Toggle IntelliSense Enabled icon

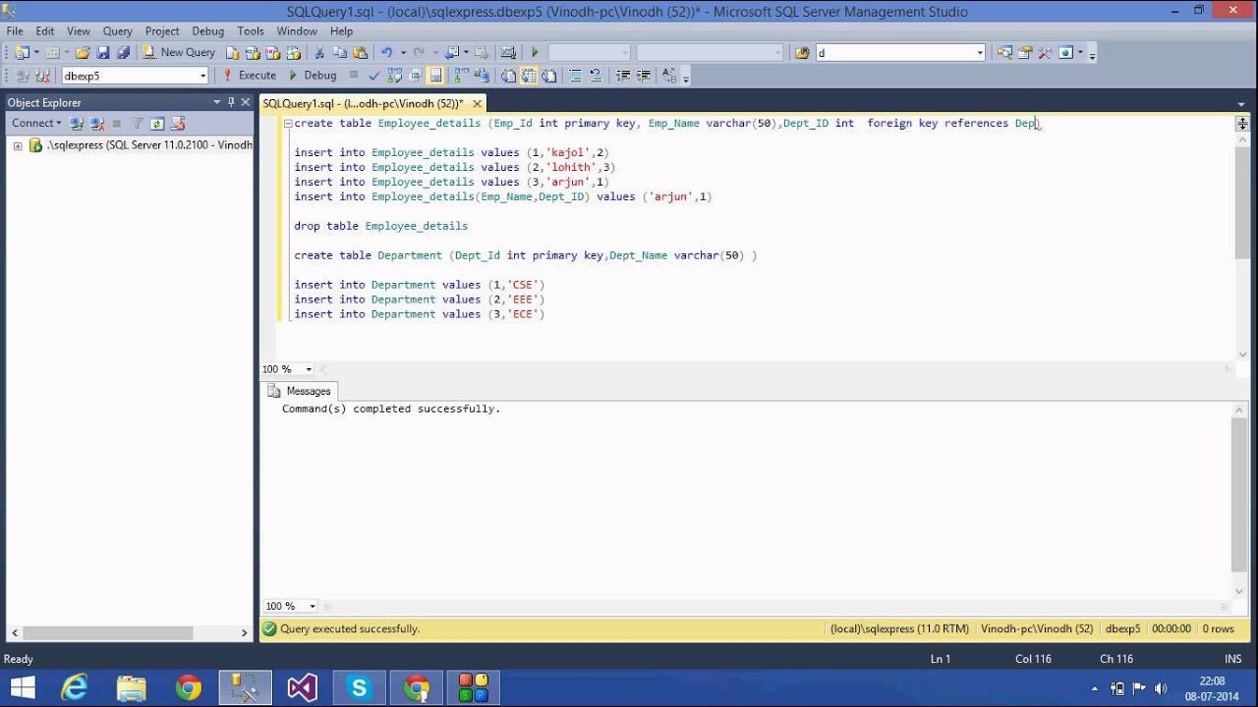click(434, 75)
